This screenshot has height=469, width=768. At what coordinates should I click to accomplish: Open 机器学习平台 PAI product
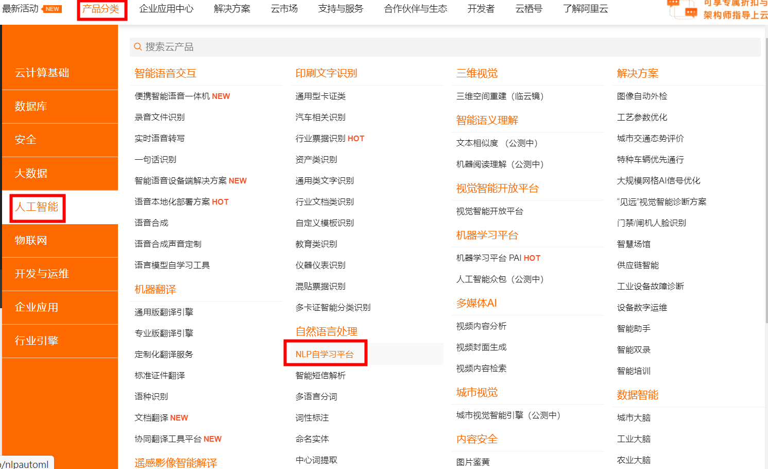(x=489, y=258)
